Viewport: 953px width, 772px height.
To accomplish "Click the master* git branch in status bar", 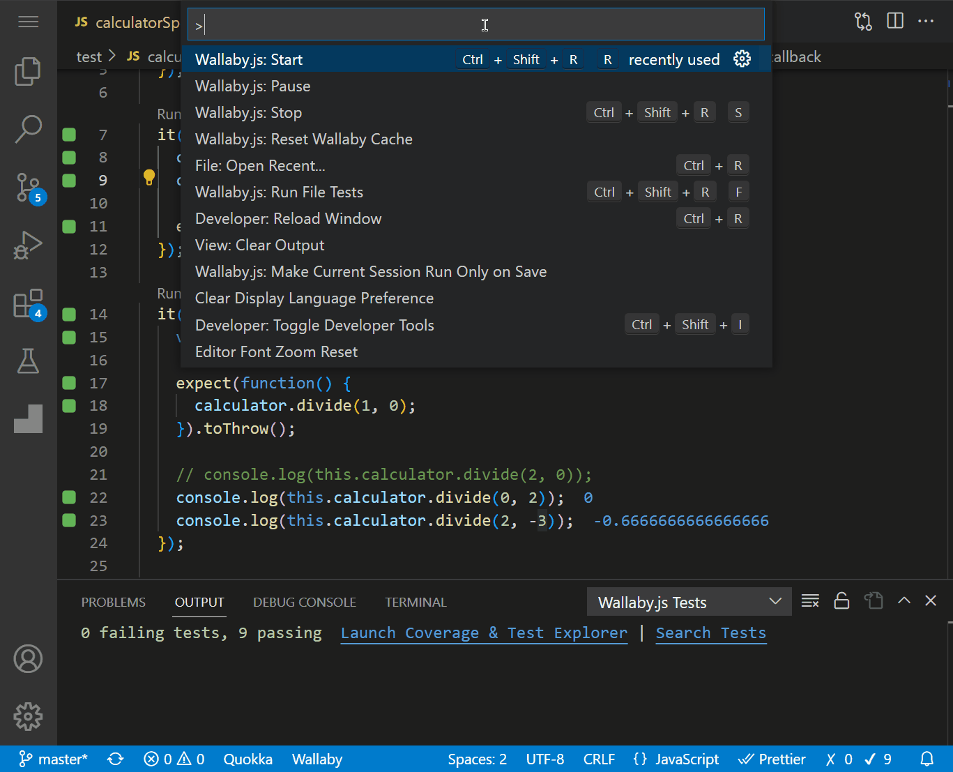I will [x=54, y=759].
